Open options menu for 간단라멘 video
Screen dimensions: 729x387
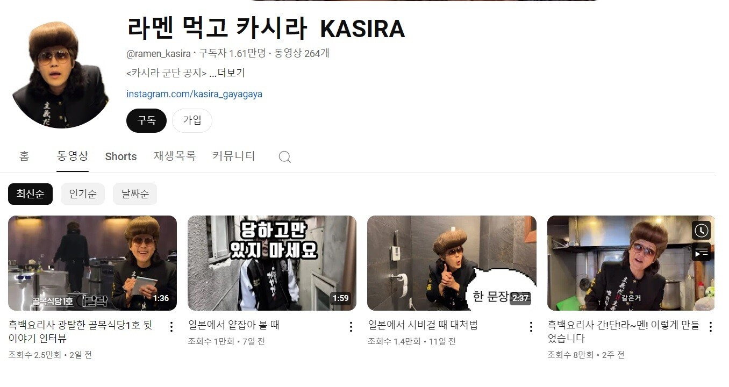(x=710, y=327)
